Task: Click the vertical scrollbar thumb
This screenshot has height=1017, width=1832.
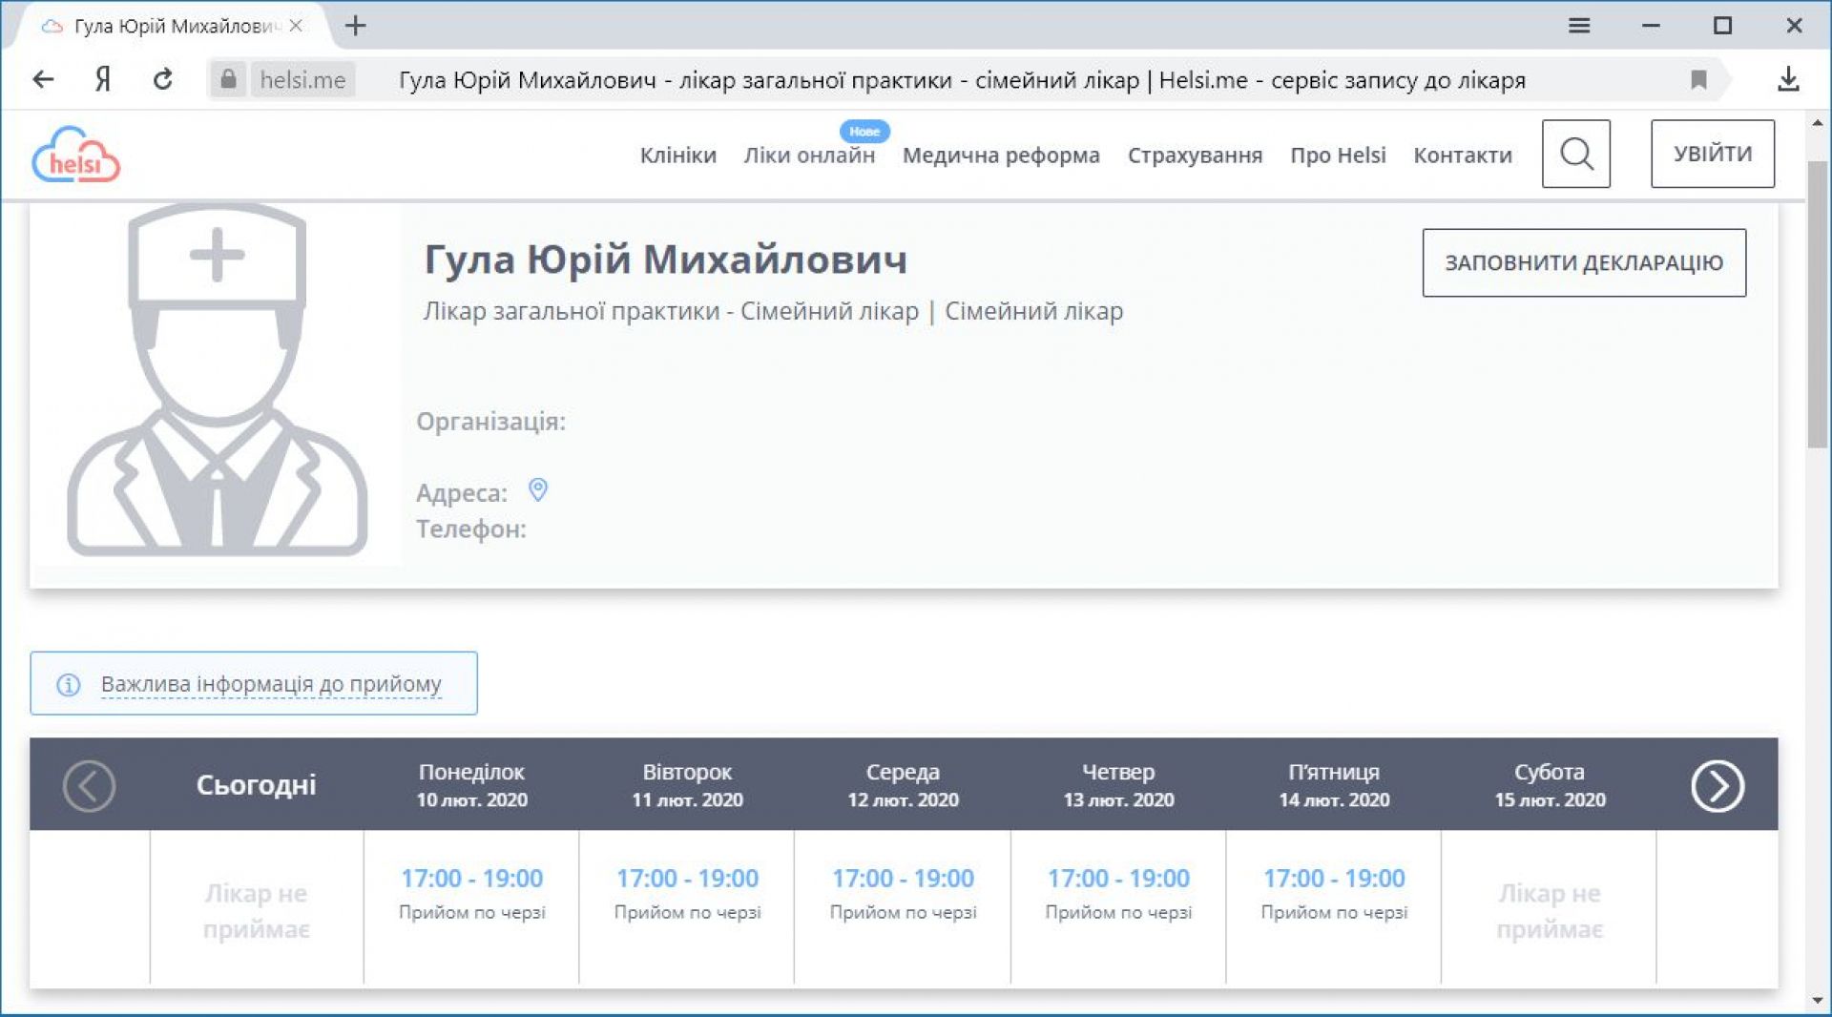Action: coord(1819,303)
